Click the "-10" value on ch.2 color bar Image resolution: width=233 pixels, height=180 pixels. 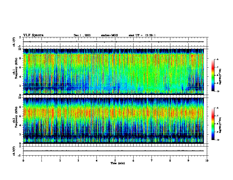(x=218, y=140)
